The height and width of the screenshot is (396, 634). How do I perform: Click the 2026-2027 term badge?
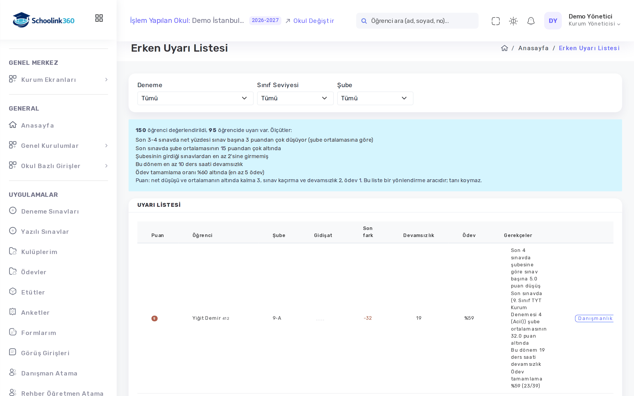(x=265, y=21)
